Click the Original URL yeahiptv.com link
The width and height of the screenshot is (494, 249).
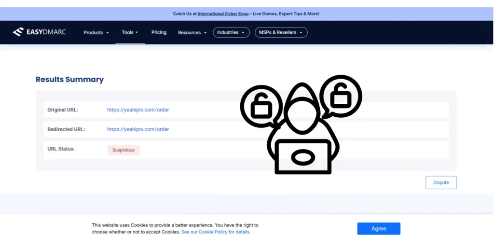[138, 110]
